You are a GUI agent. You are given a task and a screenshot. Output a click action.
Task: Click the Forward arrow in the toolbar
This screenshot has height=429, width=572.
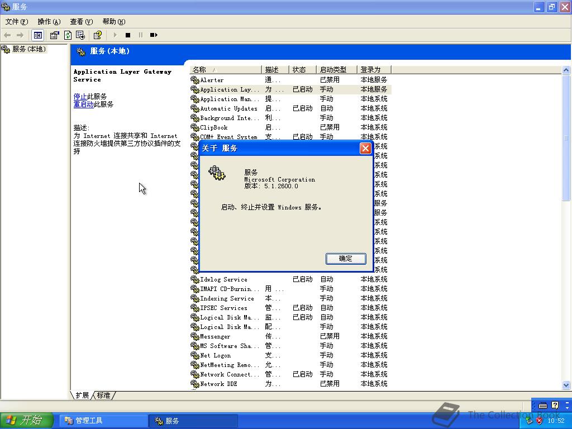(x=20, y=35)
